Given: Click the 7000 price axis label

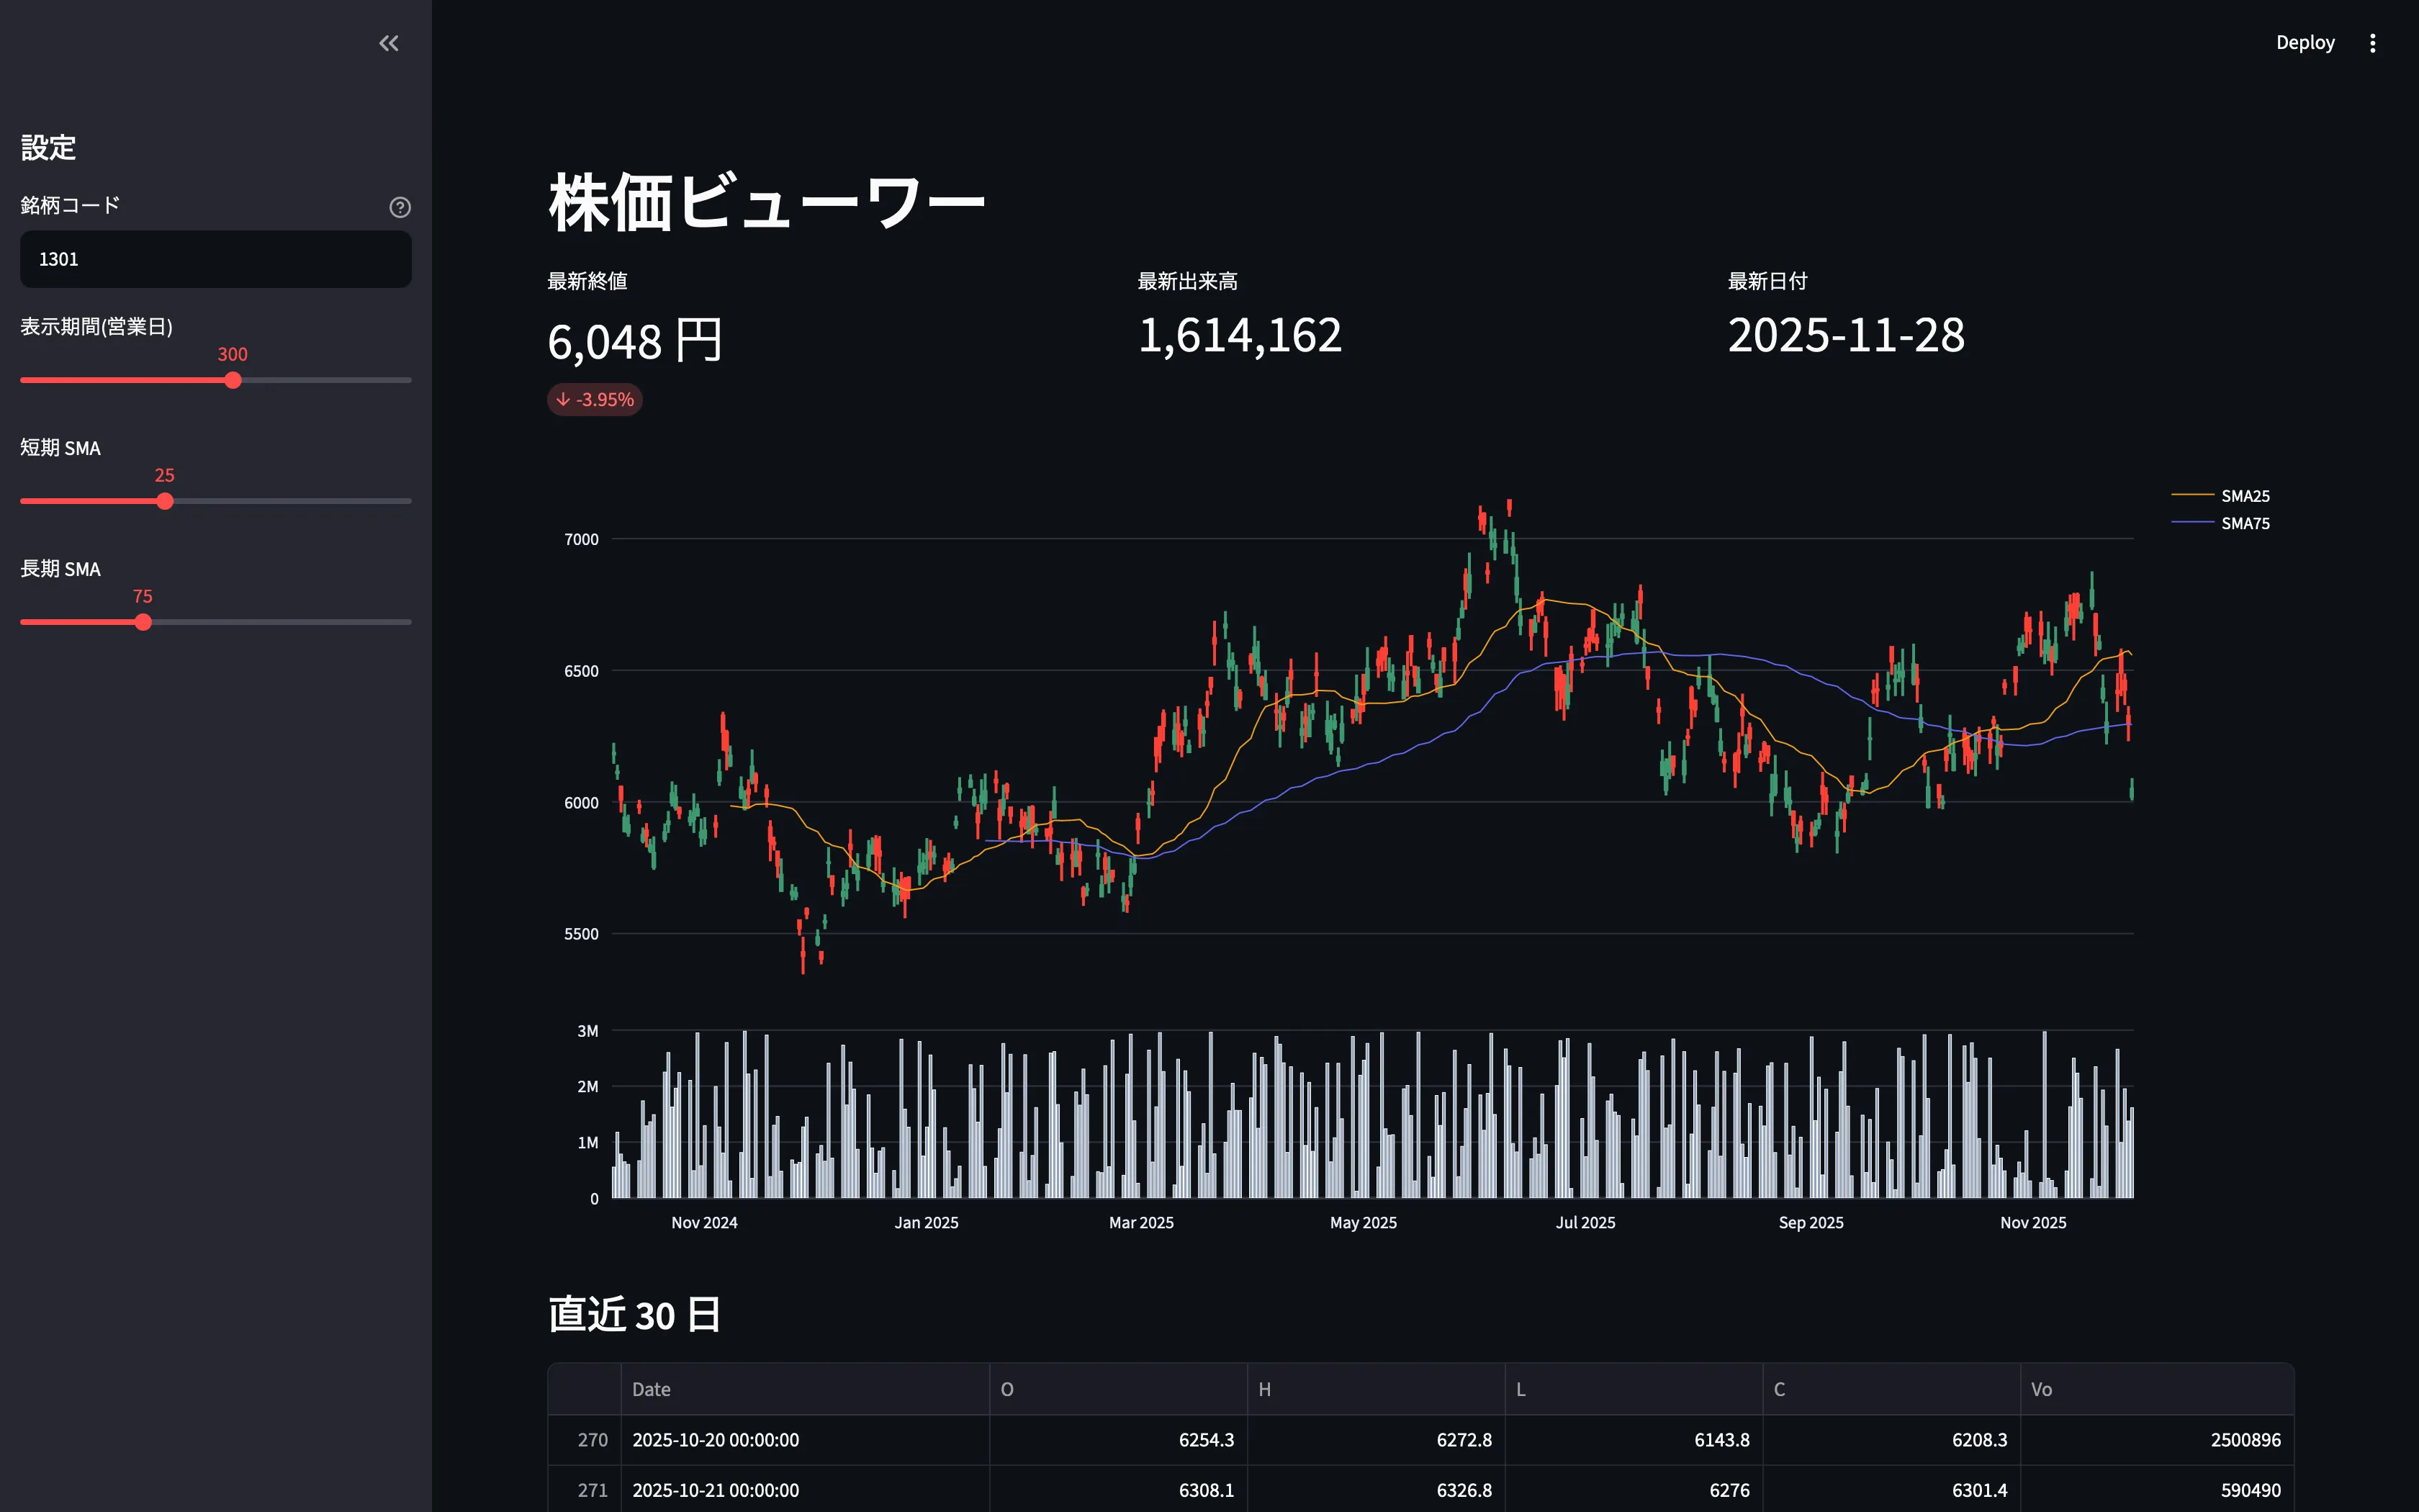Looking at the screenshot, I should click(582, 539).
